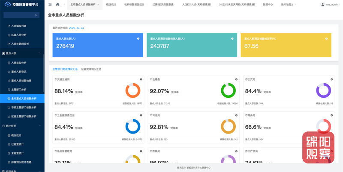Click orange donut chart for 市交通运输局
343x172 pixels.
(133, 90)
